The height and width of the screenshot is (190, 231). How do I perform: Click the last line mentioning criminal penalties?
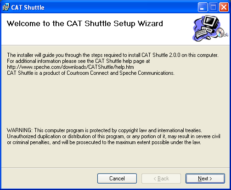coord(104,142)
